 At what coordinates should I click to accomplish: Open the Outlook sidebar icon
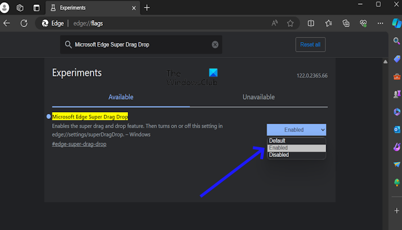pos(396,129)
